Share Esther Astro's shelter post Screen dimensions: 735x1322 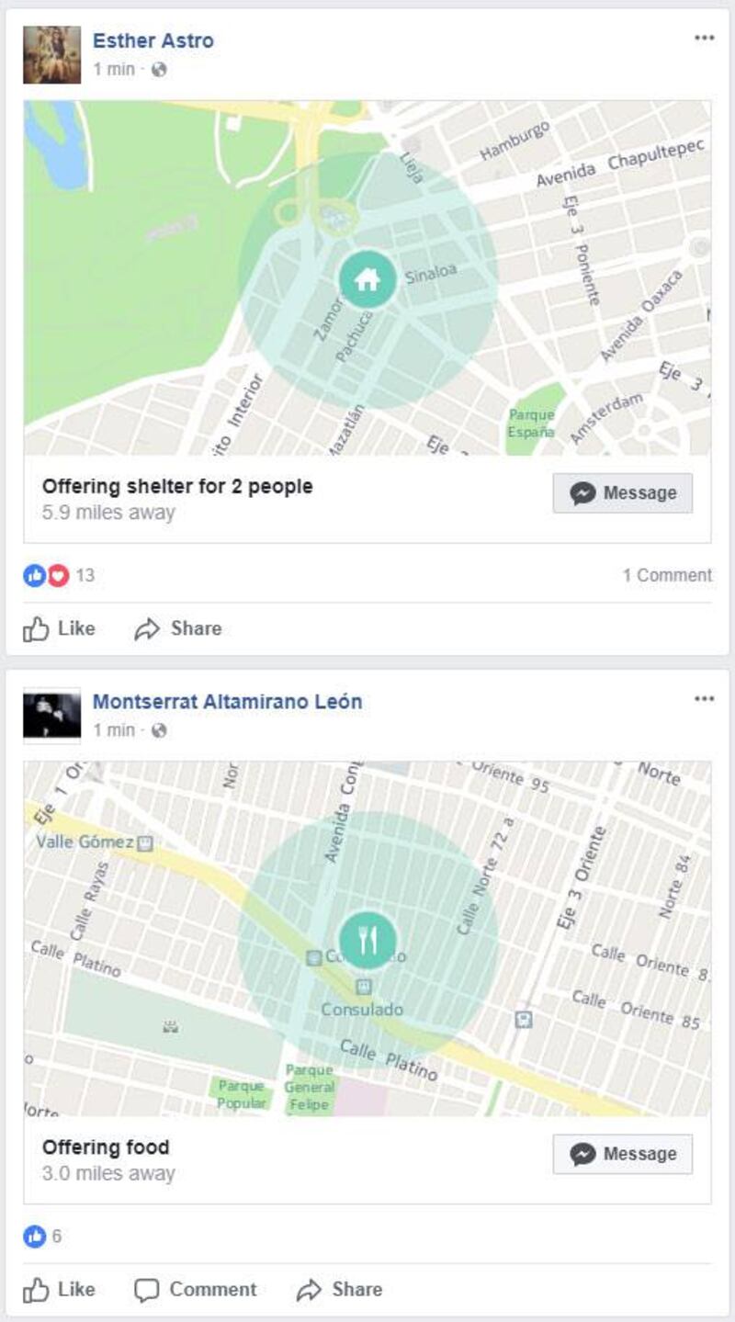pos(178,628)
